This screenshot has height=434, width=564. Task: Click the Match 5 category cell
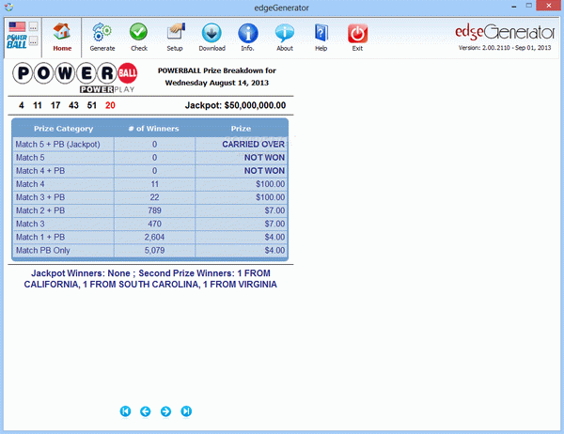tap(63, 158)
